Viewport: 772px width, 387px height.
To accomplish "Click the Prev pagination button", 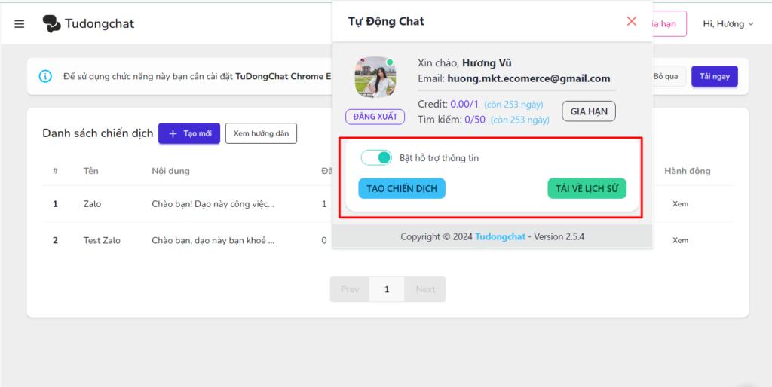I will click(x=350, y=289).
